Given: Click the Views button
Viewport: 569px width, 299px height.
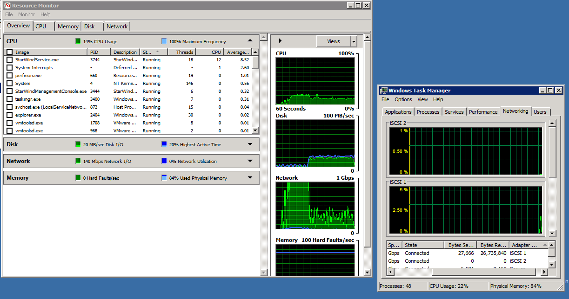Looking at the screenshot, I should pos(334,41).
